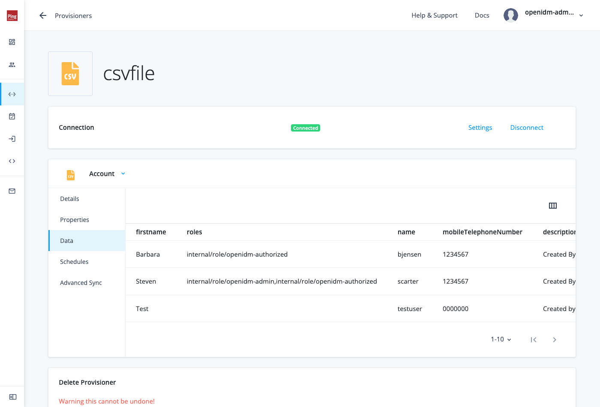Jump to first page of results
Viewport: 600px width, 407px height.
click(534, 340)
